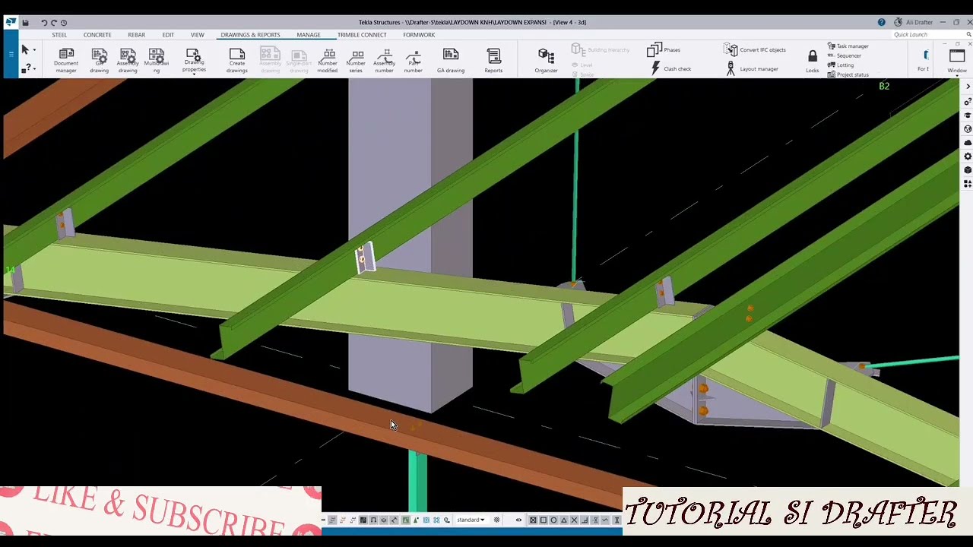
Task: Open the Tekla file menu logo
Action: click(x=11, y=22)
